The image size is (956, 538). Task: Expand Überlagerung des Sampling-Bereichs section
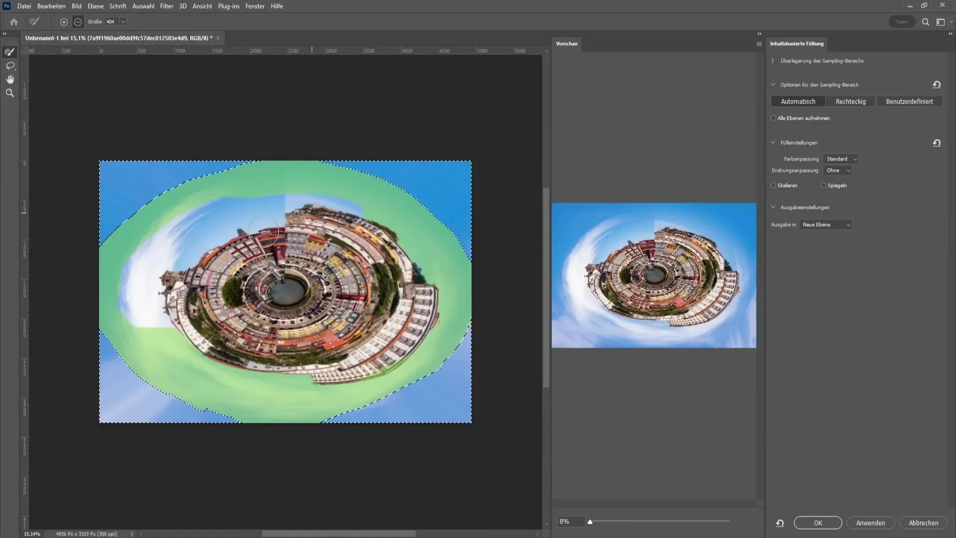coord(773,61)
